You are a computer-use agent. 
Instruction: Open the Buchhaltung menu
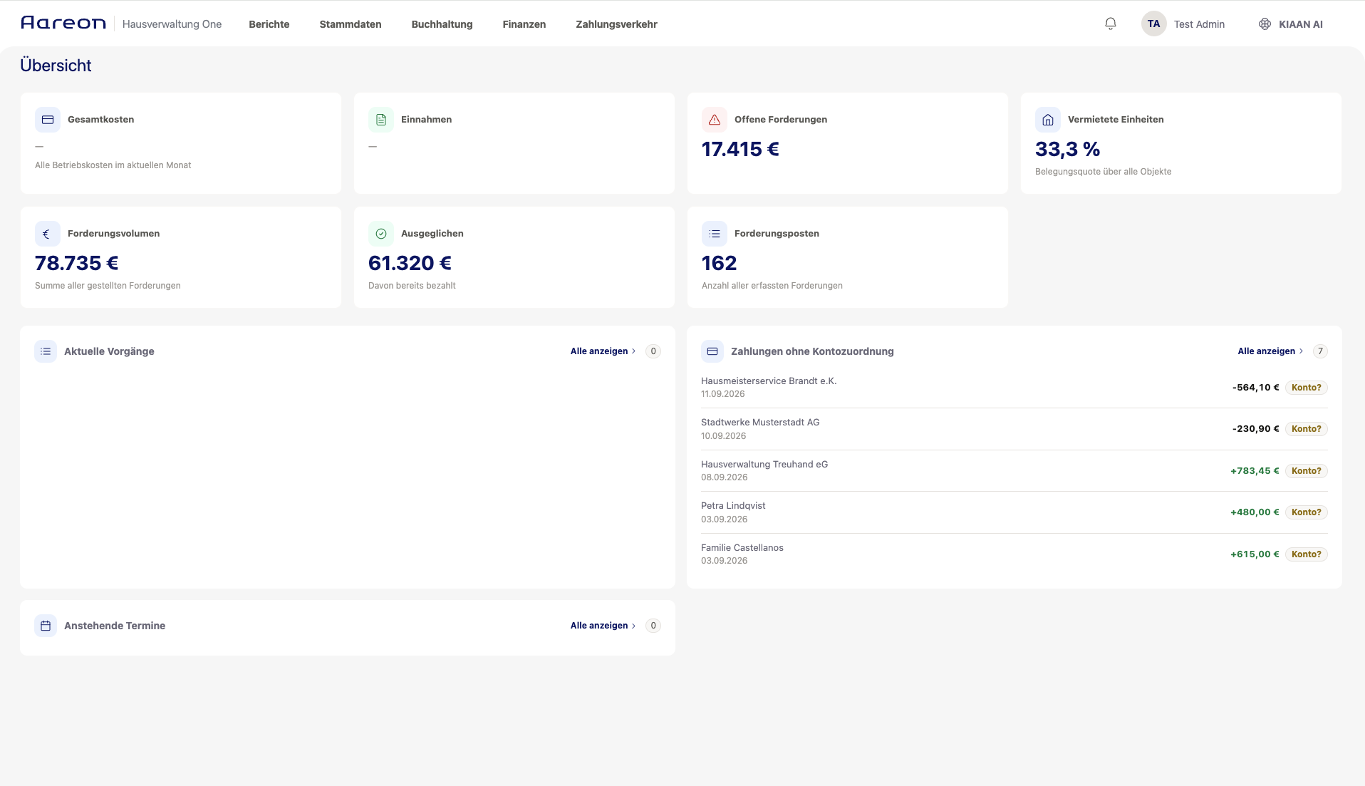coord(442,24)
